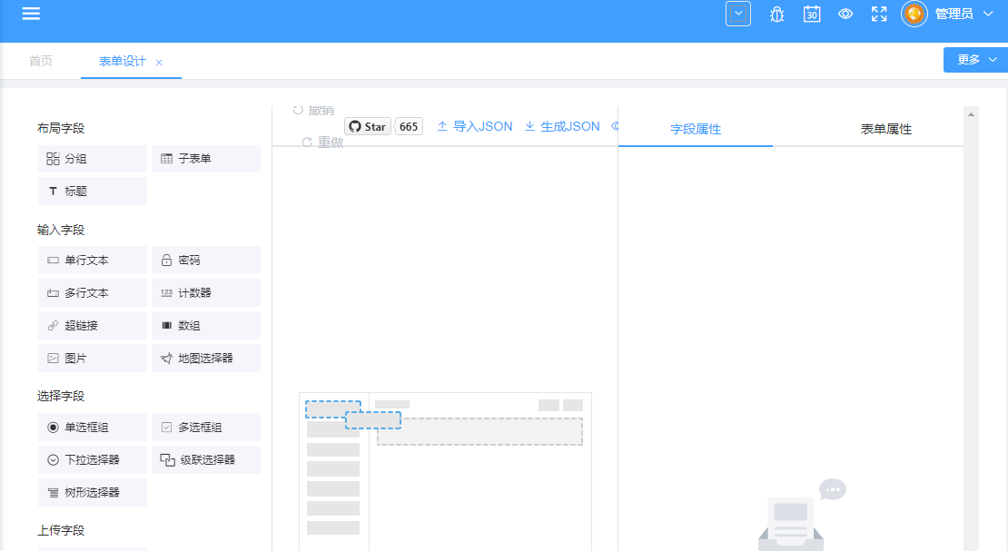Click the eye preview icon in header

(845, 14)
